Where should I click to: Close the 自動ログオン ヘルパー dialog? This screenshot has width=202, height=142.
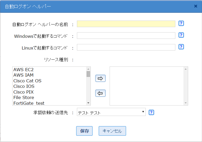[195, 6]
